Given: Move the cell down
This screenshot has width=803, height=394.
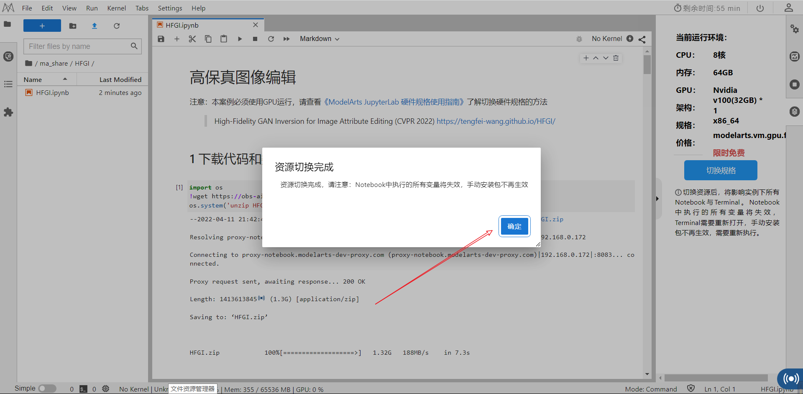Looking at the screenshot, I should [x=606, y=58].
